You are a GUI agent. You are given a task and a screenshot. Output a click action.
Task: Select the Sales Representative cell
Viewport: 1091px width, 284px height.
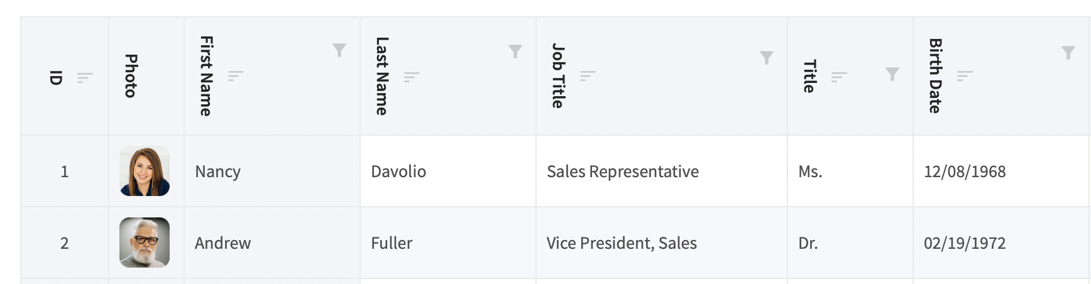click(x=662, y=171)
